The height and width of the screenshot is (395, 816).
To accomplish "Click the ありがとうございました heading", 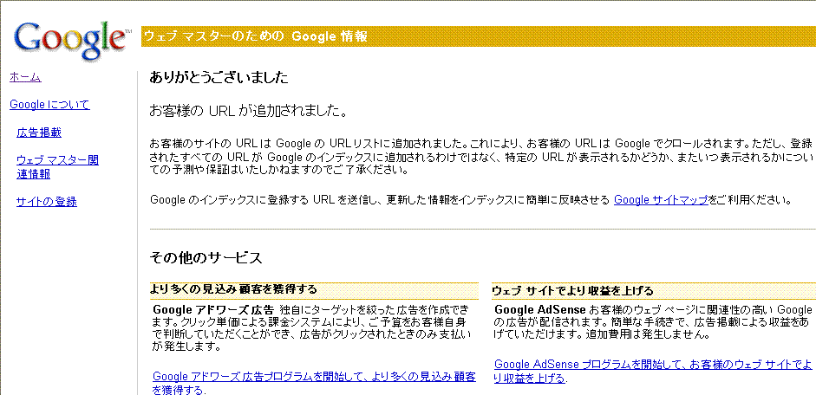I will tap(219, 78).
